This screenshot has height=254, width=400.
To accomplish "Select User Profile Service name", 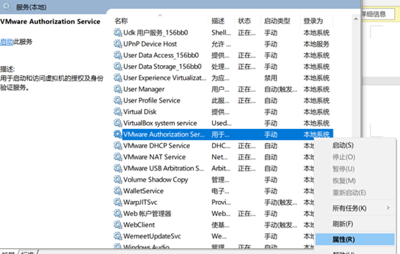I will click(x=152, y=101).
